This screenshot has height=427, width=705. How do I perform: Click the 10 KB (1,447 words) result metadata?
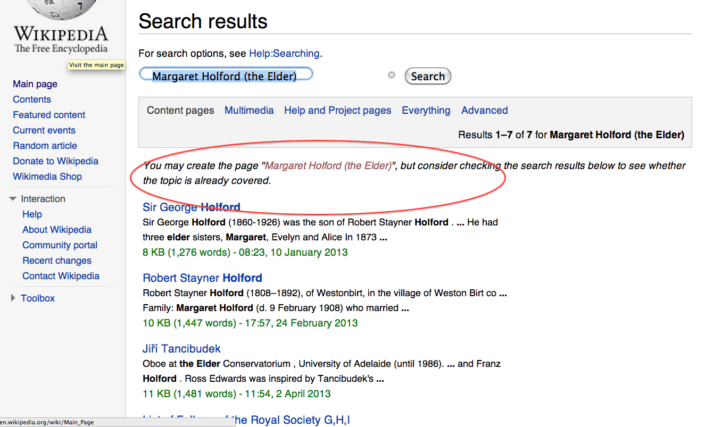point(250,323)
